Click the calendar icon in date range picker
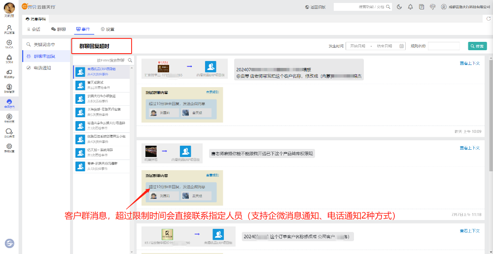 [x=401, y=46]
